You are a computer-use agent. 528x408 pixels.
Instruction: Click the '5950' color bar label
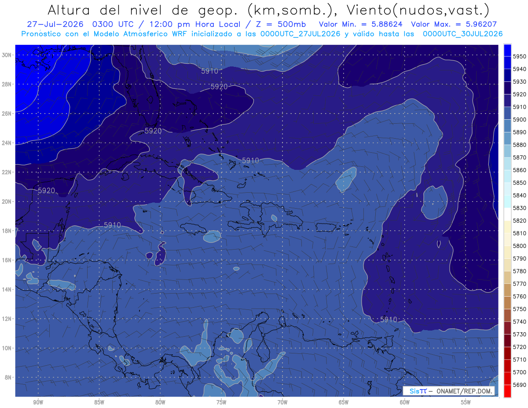(x=520, y=57)
